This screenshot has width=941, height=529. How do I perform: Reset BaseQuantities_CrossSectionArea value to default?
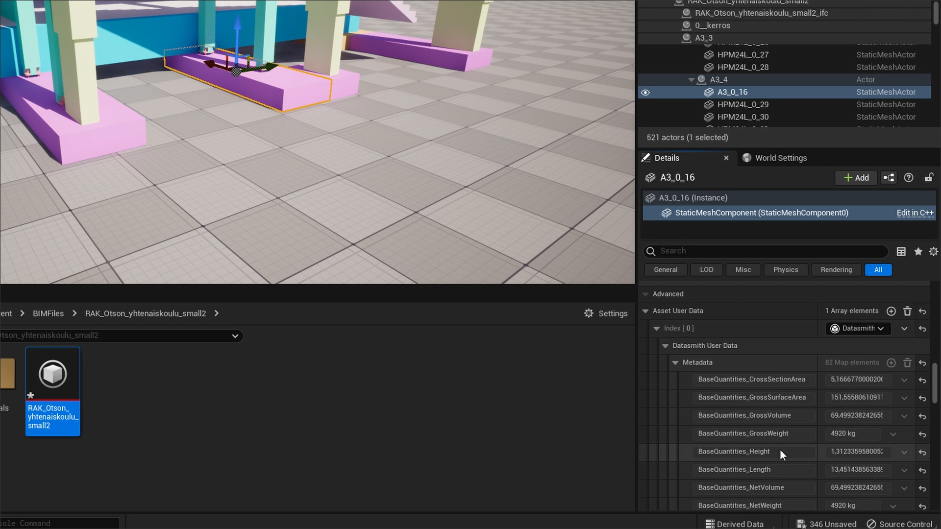(x=922, y=380)
